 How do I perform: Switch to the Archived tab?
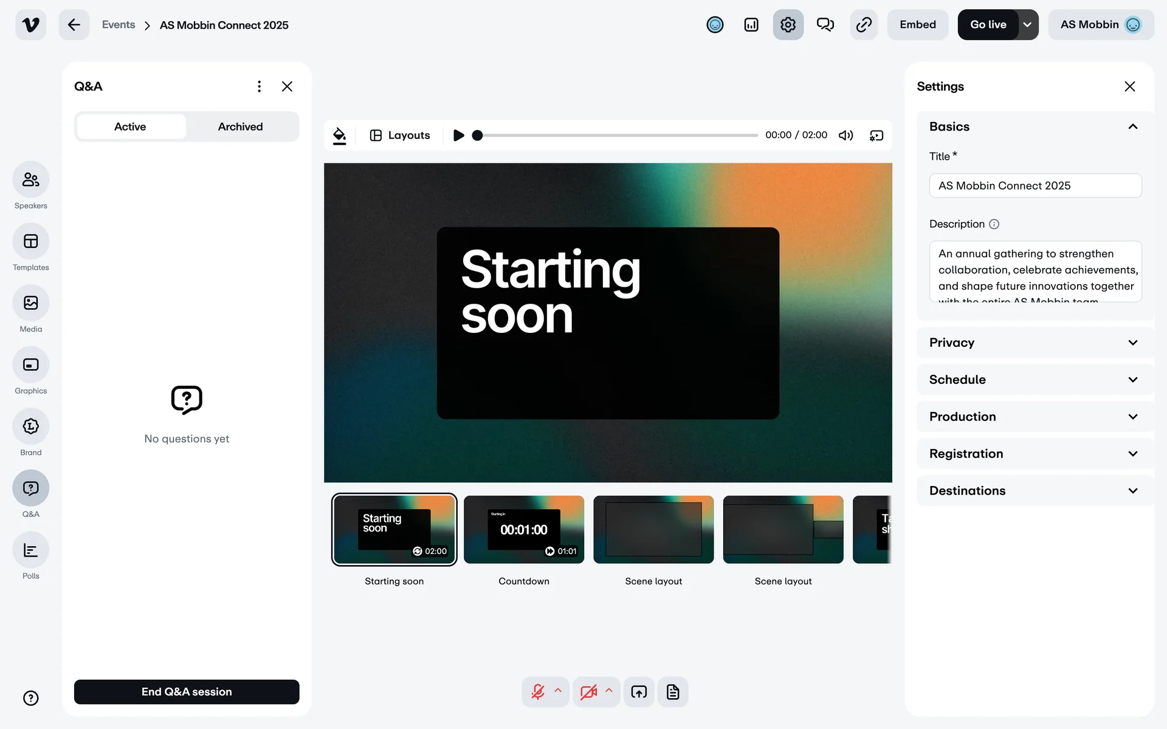[x=240, y=127]
